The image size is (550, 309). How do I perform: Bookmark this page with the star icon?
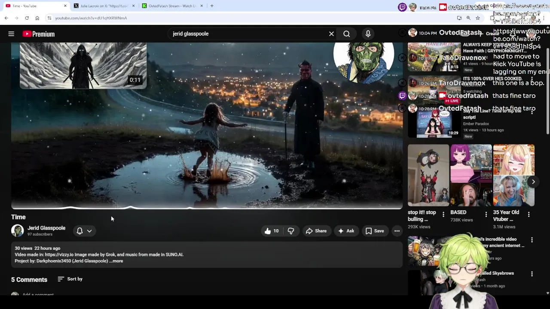478,18
